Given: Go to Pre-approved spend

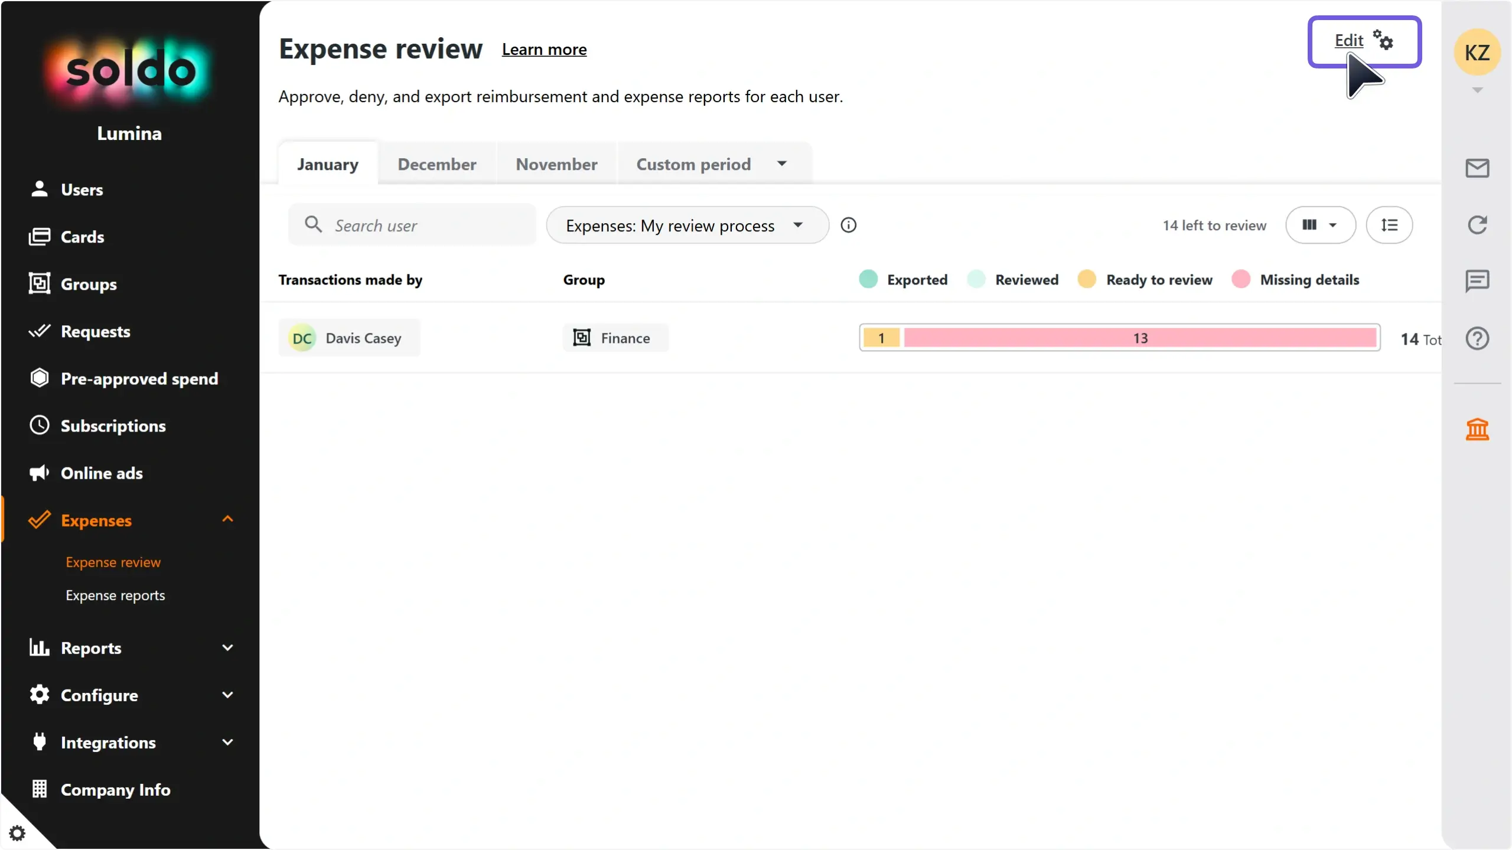Looking at the screenshot, I should [141, 378].
